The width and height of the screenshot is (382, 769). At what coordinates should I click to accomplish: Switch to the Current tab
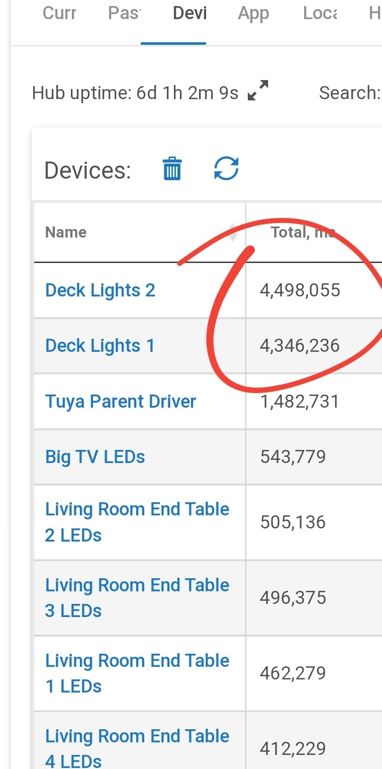tap(59, 13)
